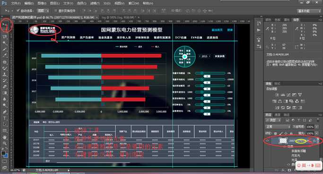Open the 正常 blend mode dropdown
The image size is (323, 174).
(x=278, y=126)
